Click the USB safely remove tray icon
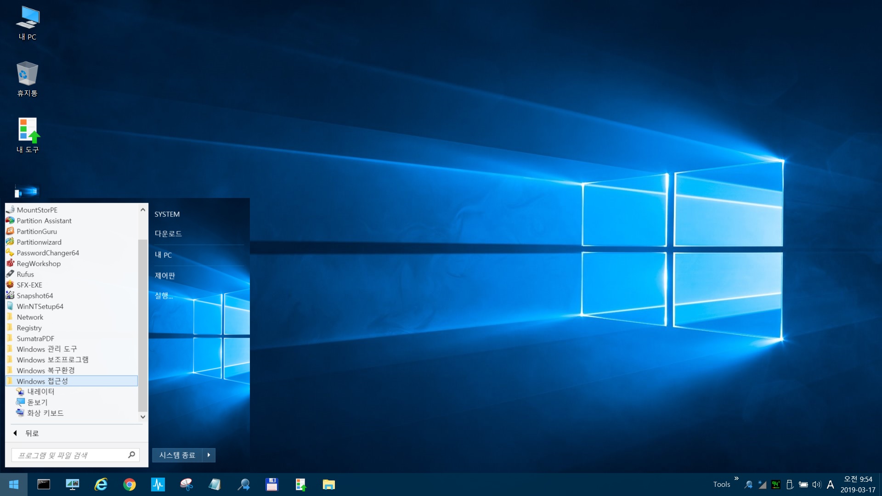The width and height of the screenshot is (882, 496). (x=790, y=485)
